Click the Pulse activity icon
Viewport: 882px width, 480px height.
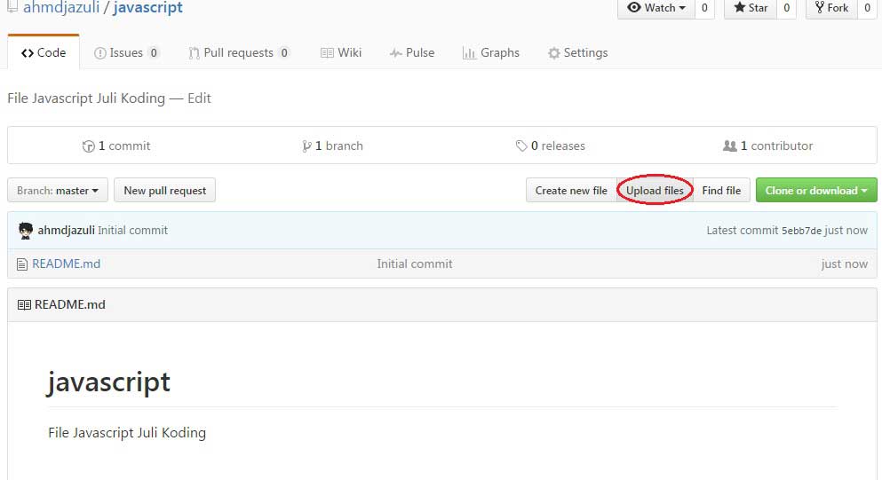point(396,53)
